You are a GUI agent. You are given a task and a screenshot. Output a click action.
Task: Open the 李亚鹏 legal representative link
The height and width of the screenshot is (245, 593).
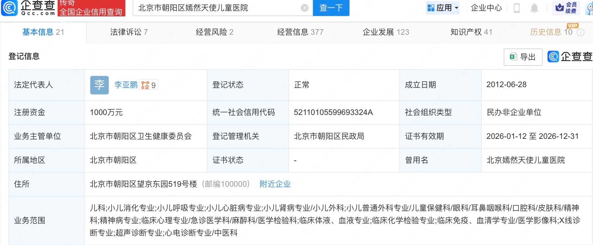click(x=126, y=85)
